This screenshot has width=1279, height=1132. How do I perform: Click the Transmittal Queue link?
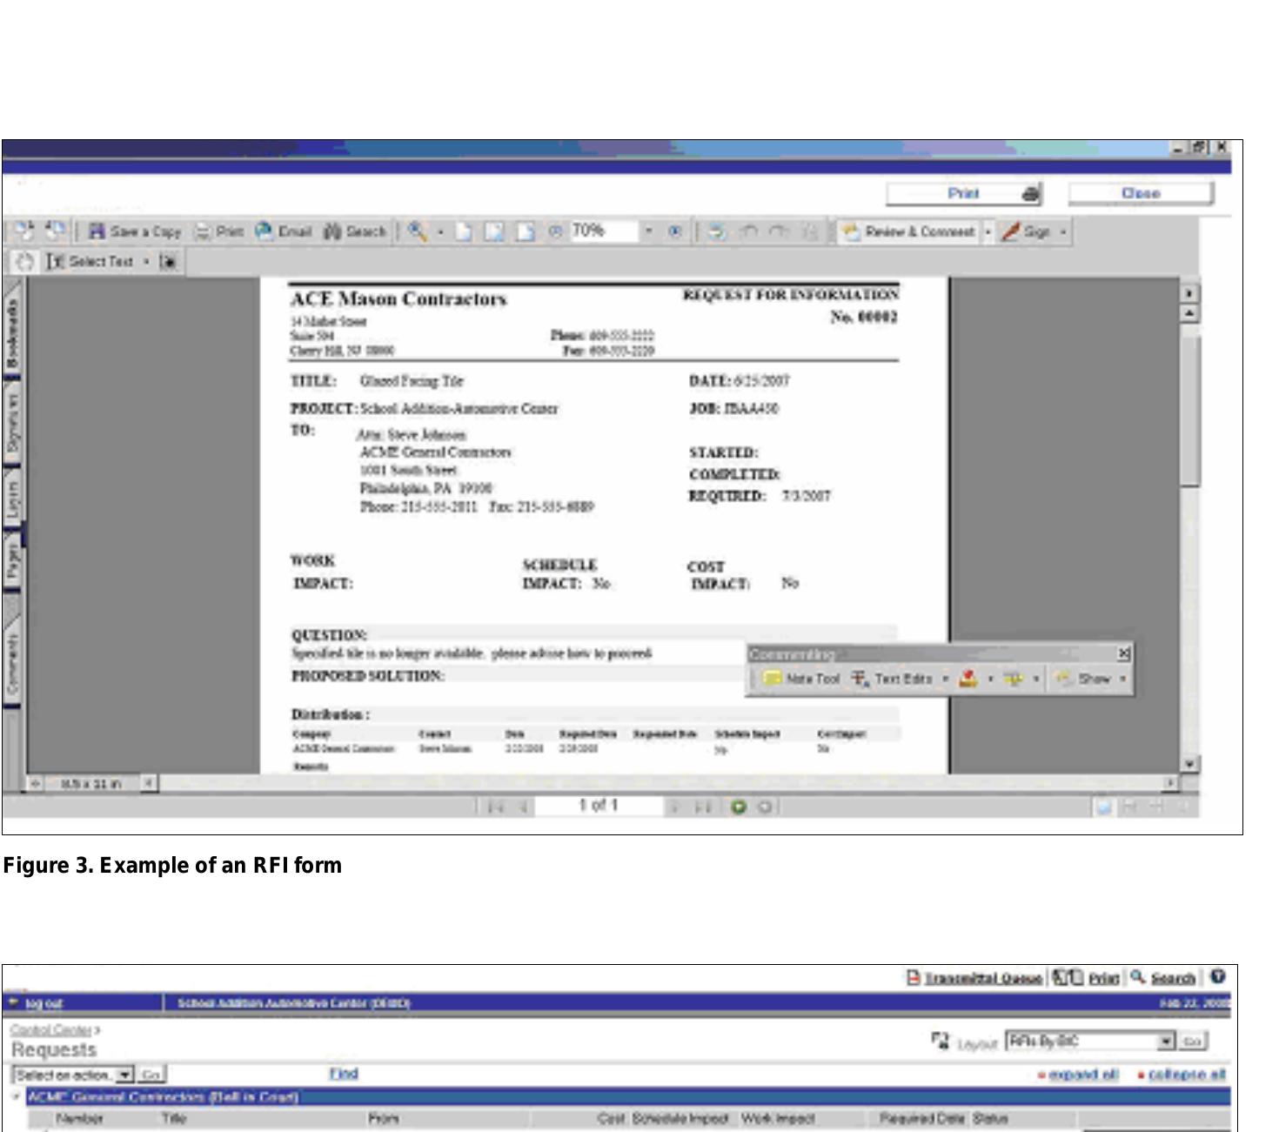[x=982, y=978]
